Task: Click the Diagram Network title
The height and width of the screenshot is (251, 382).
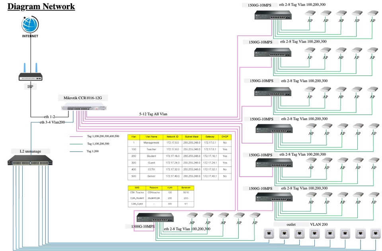Action: (41, 6)
